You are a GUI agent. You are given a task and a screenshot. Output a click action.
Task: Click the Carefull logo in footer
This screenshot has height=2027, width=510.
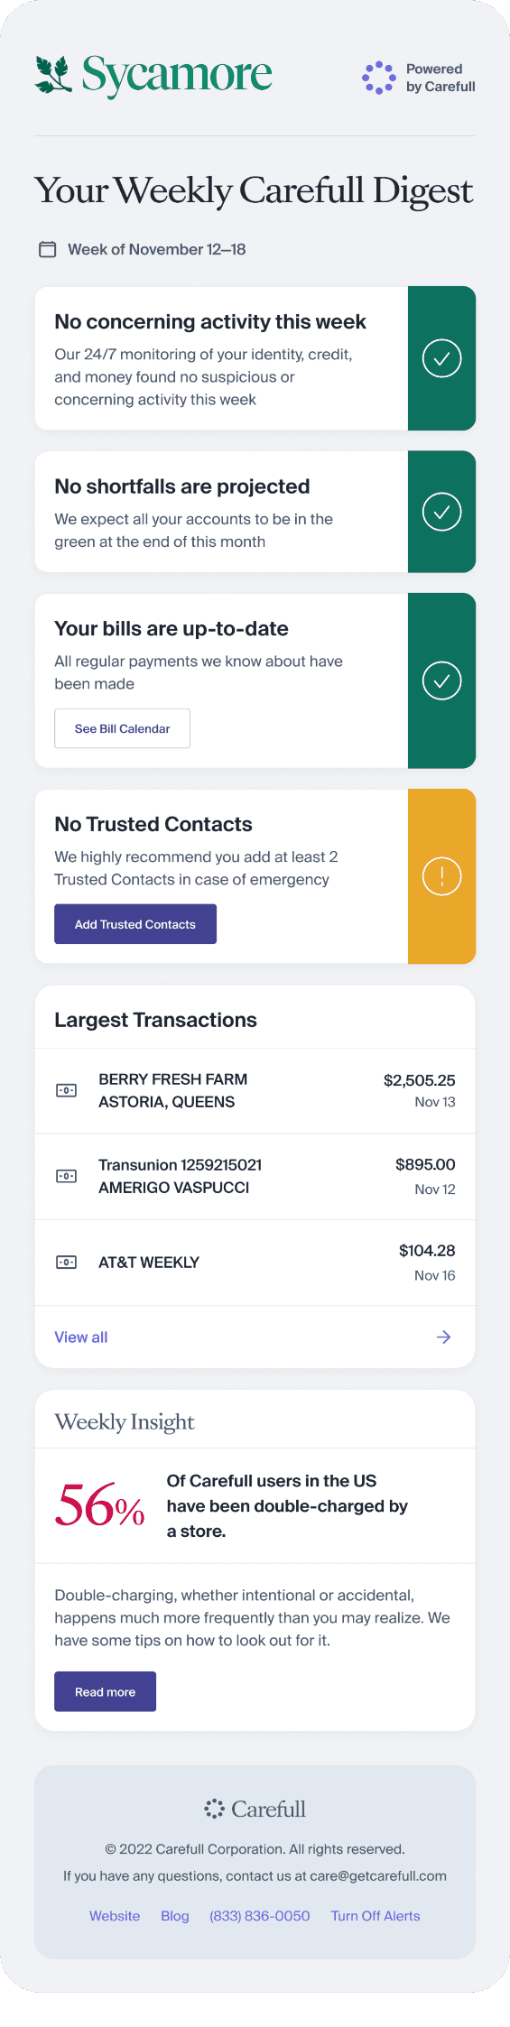coord(255,1809)
